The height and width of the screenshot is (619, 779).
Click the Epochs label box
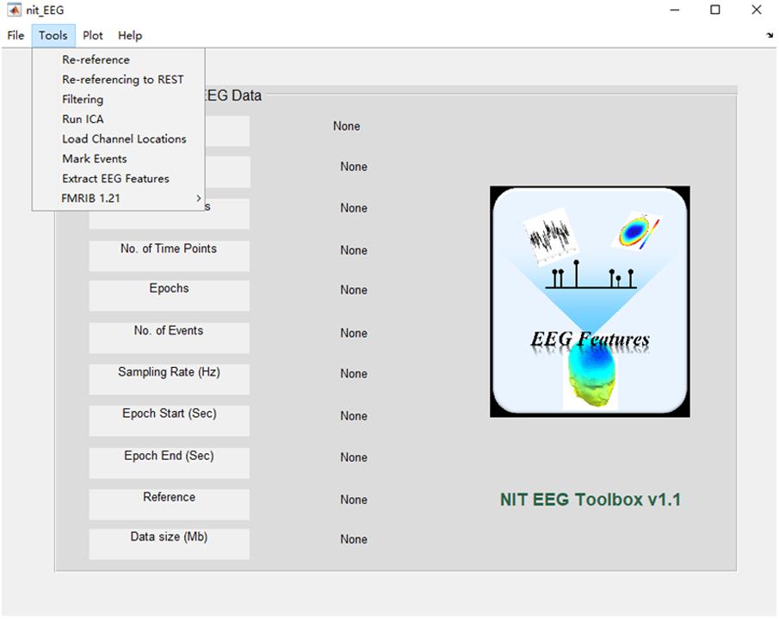pyautogui.click(x=169, y=296)
